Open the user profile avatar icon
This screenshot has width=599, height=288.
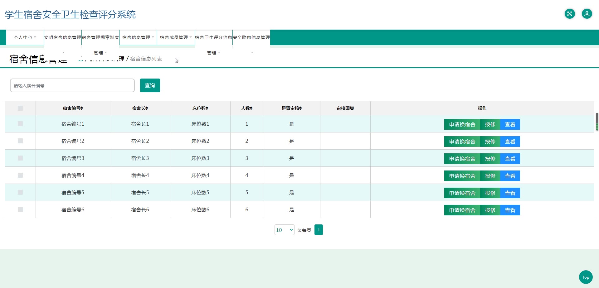587,14
